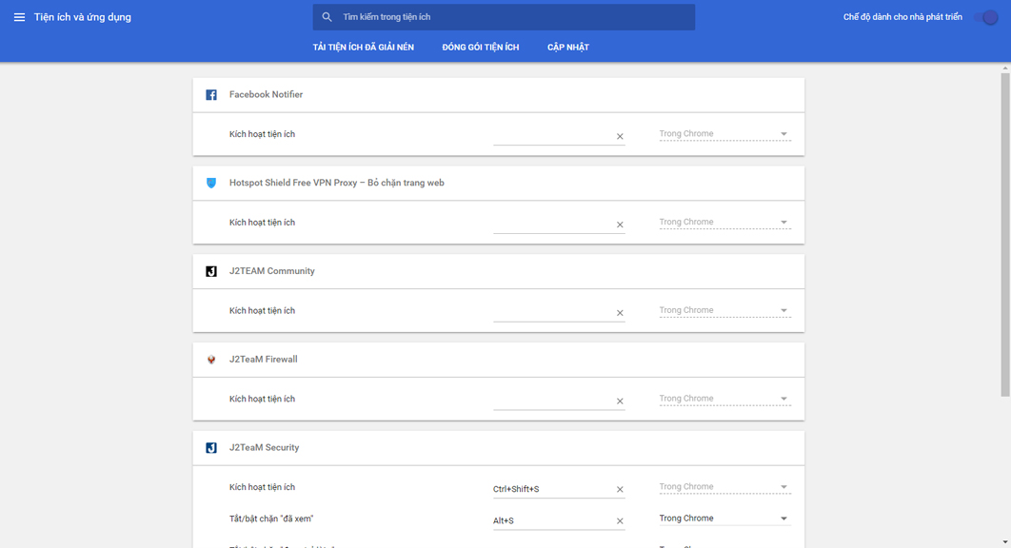Clear the Alt+S shortcut with X

[x=620, y=521]
